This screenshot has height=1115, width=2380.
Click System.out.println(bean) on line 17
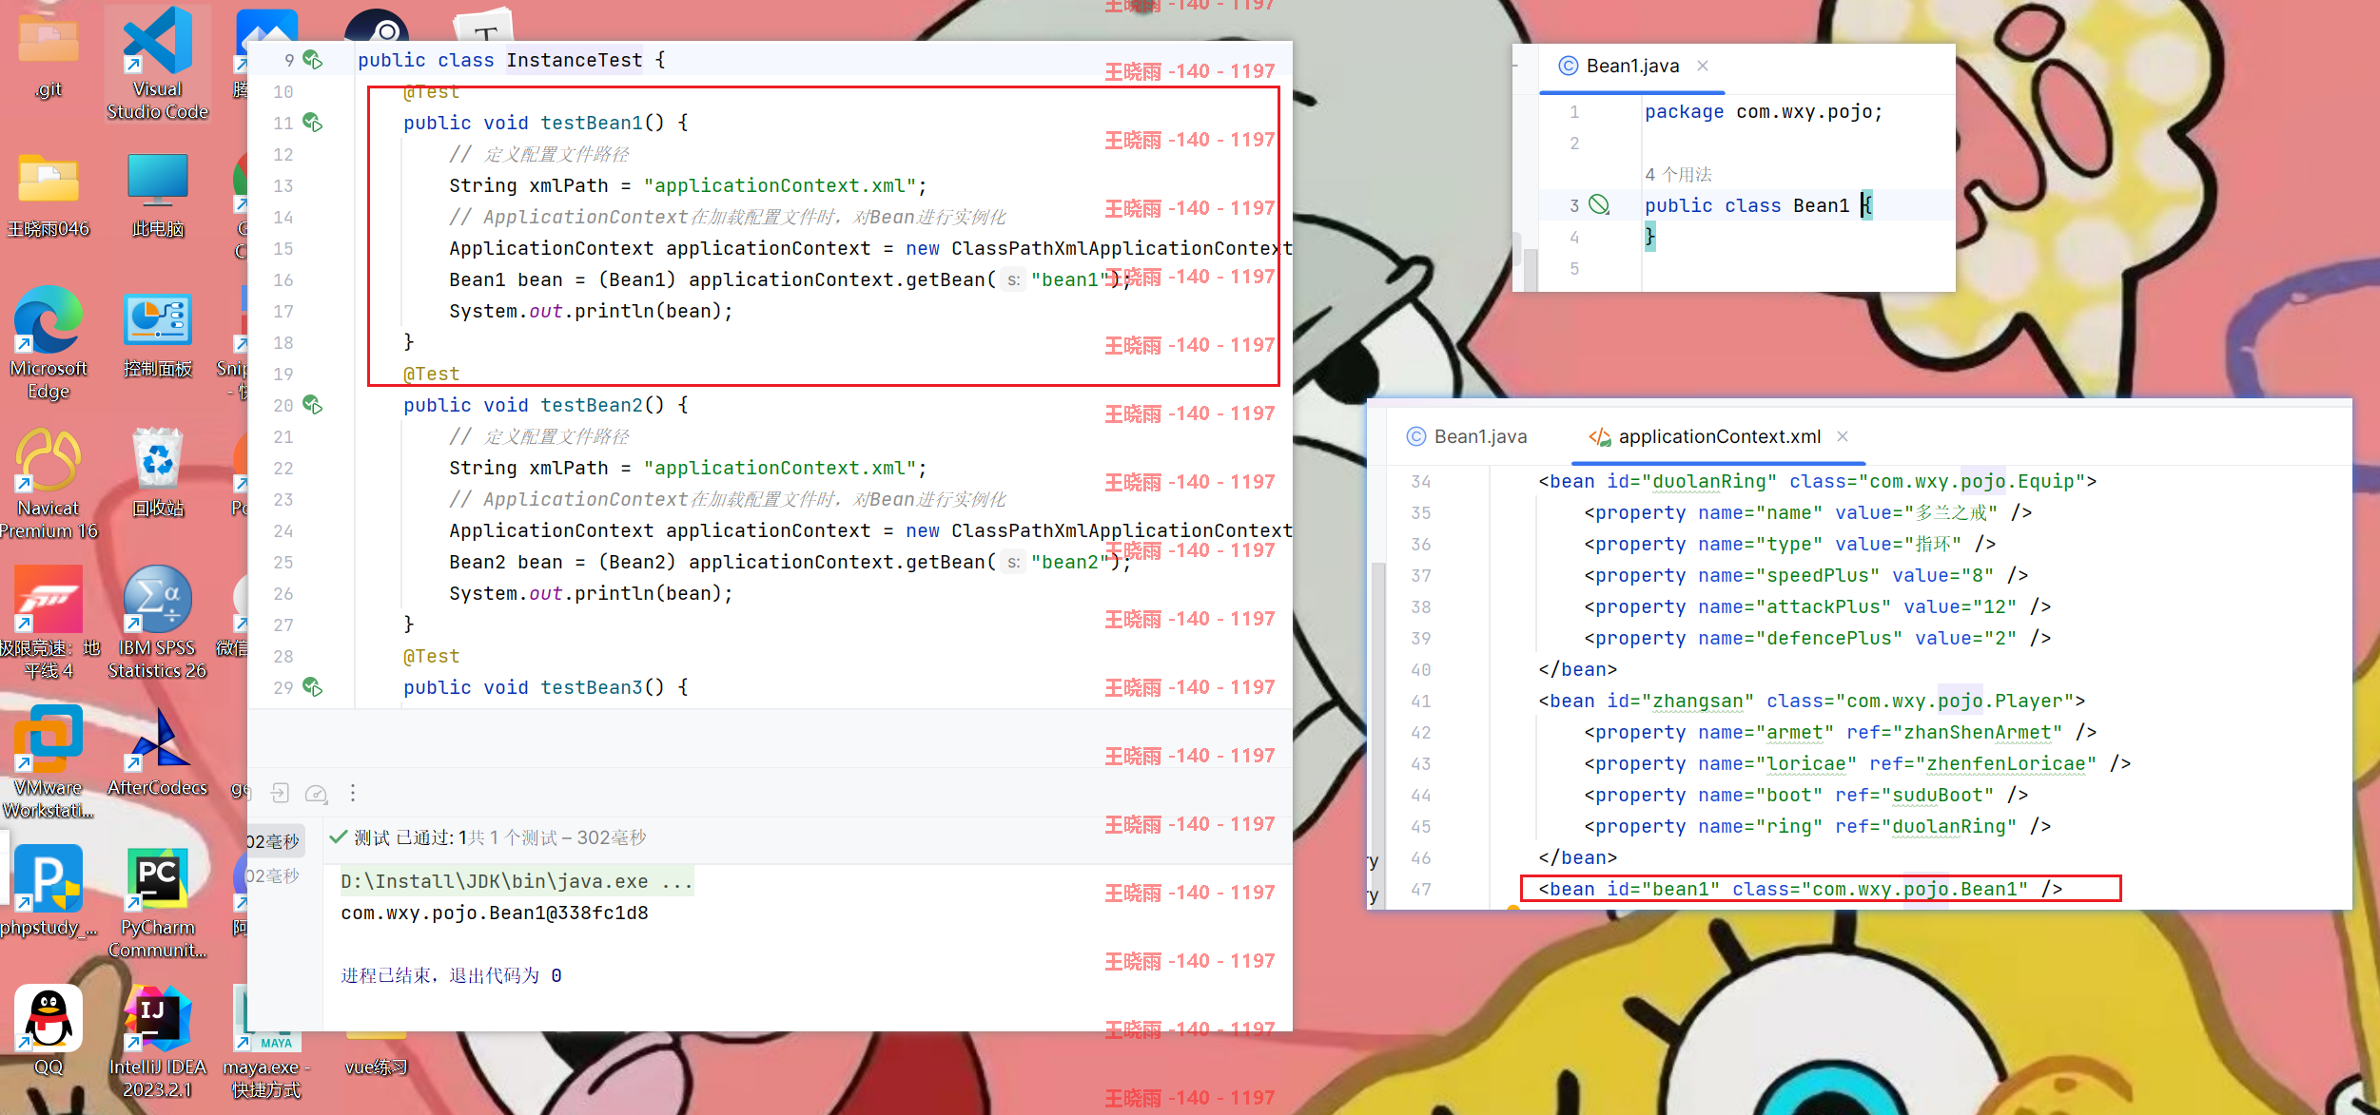591,311
